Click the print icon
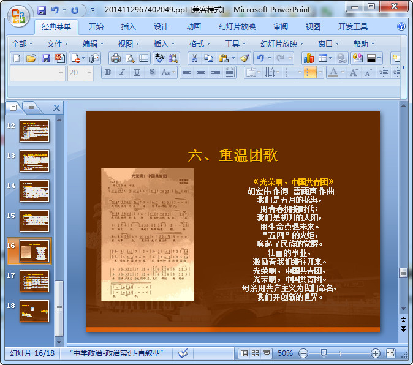Viewport: 413px width, 365px height. point(116,58)
